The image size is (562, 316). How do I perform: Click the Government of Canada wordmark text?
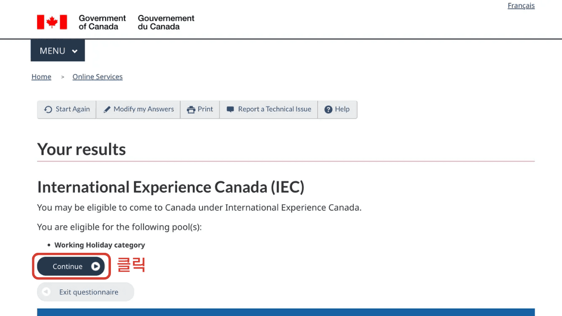tap(102, 22)
